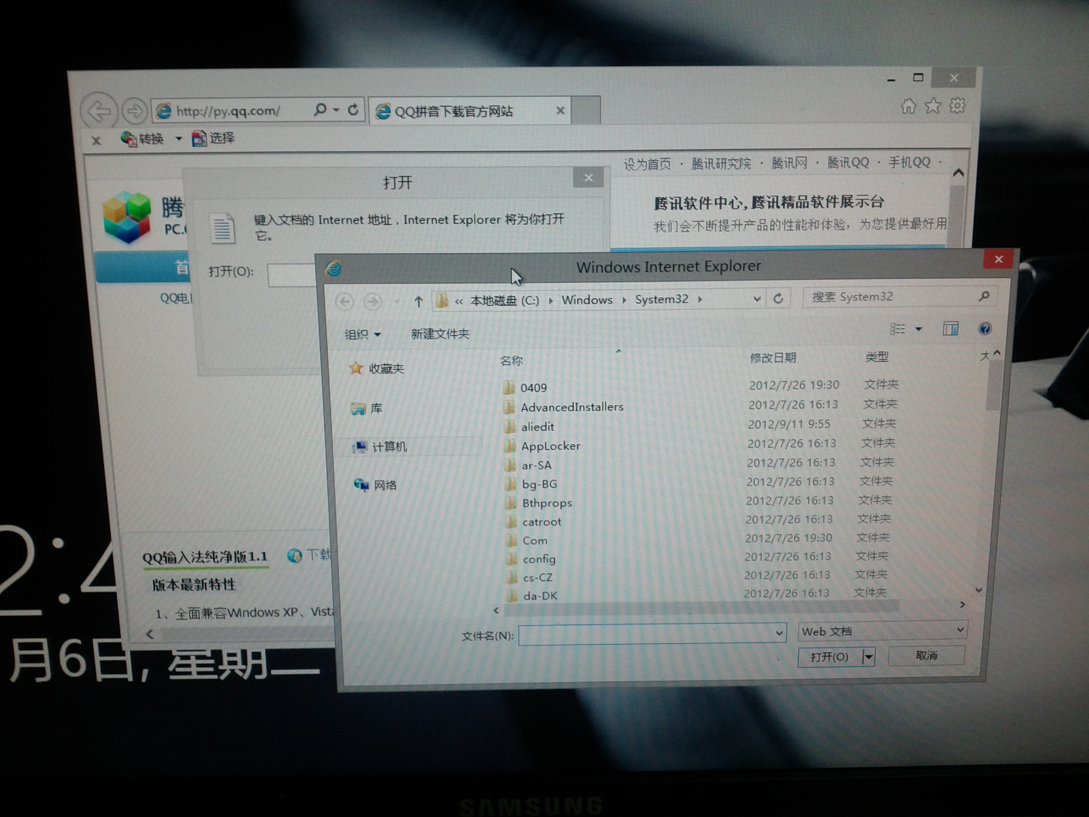Select the 0409 folder
This screenshot has height=817, width=1089.
pyautogui.click(x=525, y=388)
